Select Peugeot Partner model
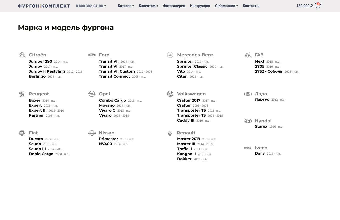The height and width of the screenshot is (220, 340). pyautogui.click(x=36, y=115)
